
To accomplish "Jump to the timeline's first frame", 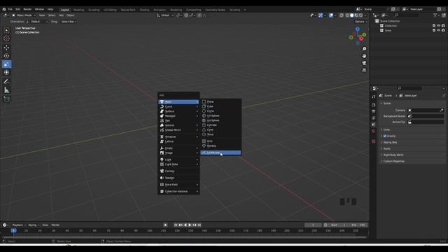I will point(176,225).
